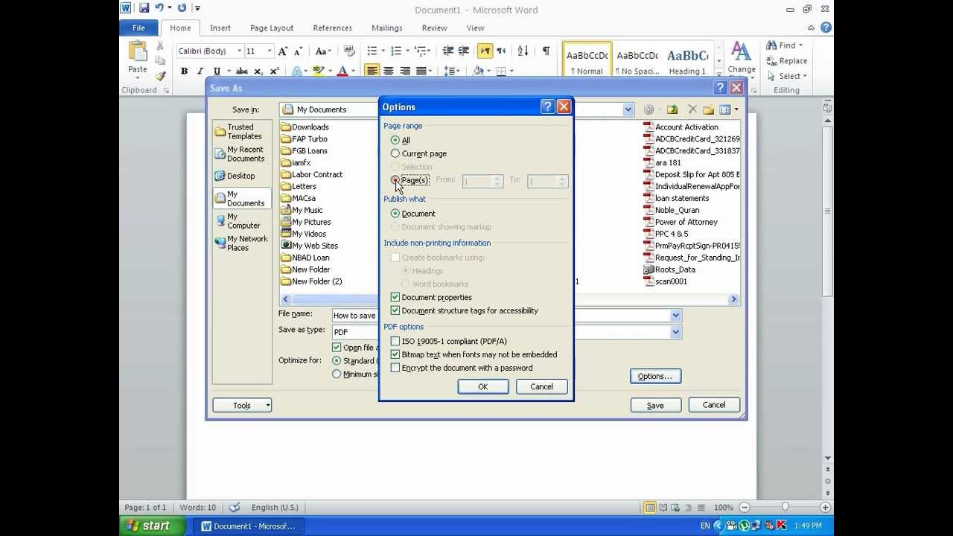Switch to the Review tab

435,28
